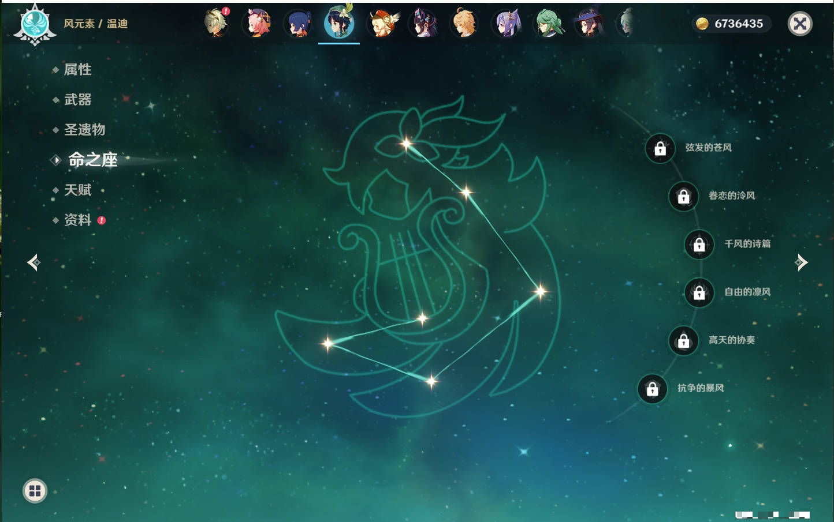Click the lock icon for 弦发的苍风
Viewport: 834px width, 522px height.
click(660, 149)
